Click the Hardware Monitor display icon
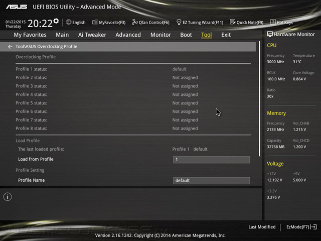Viewport: 321px width, 241px height. [x=270, y=35]
